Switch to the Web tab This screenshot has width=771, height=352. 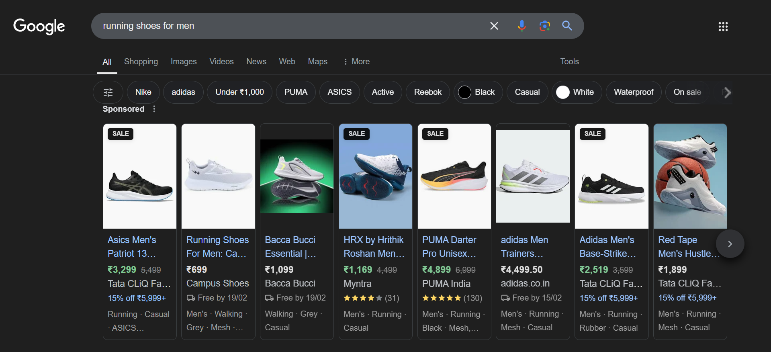click(x=287, y=61)
